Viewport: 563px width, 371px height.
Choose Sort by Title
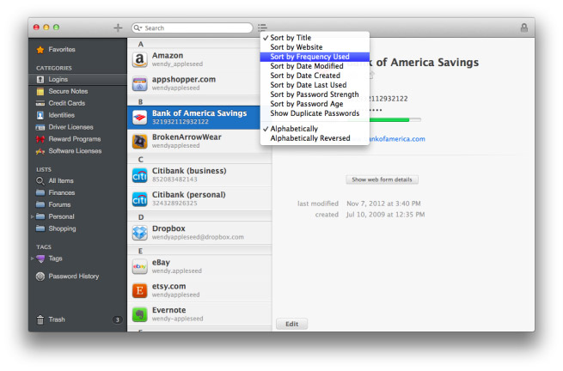click(315, 38)
